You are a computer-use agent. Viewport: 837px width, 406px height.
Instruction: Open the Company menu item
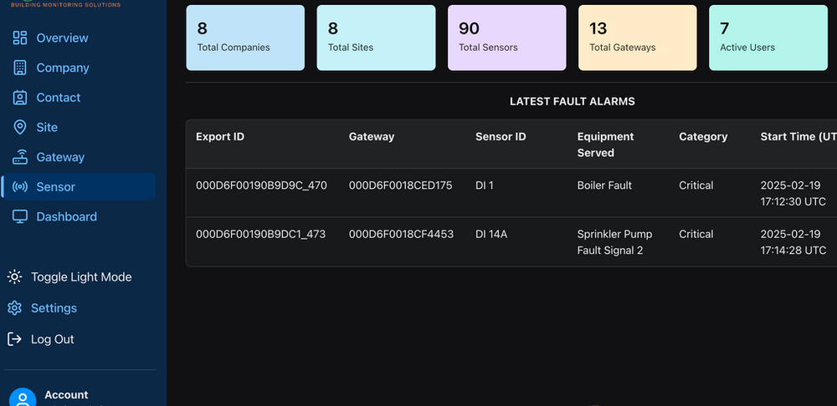63,68
